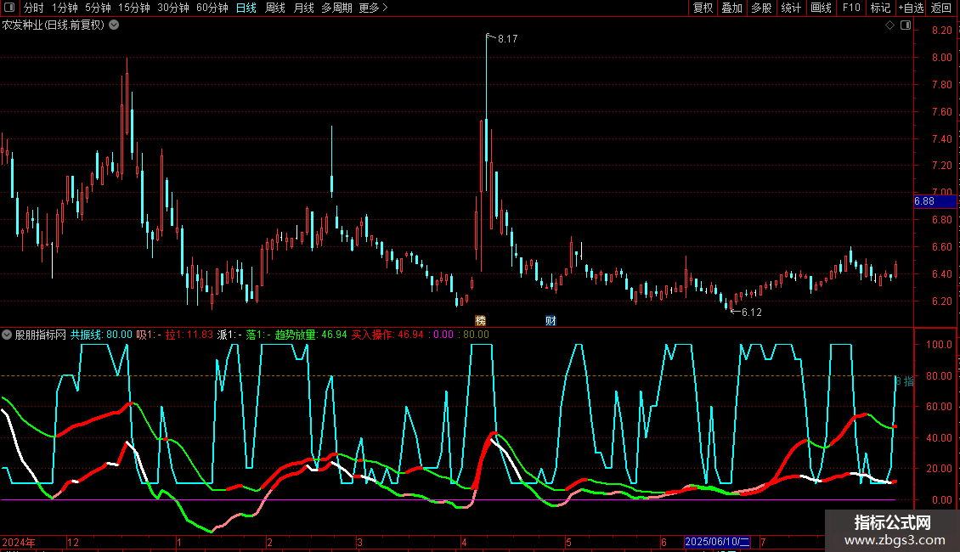This screenshot has height=552, width=960.
Task: Click month 7 on the time axis
Action: point(763,542)
